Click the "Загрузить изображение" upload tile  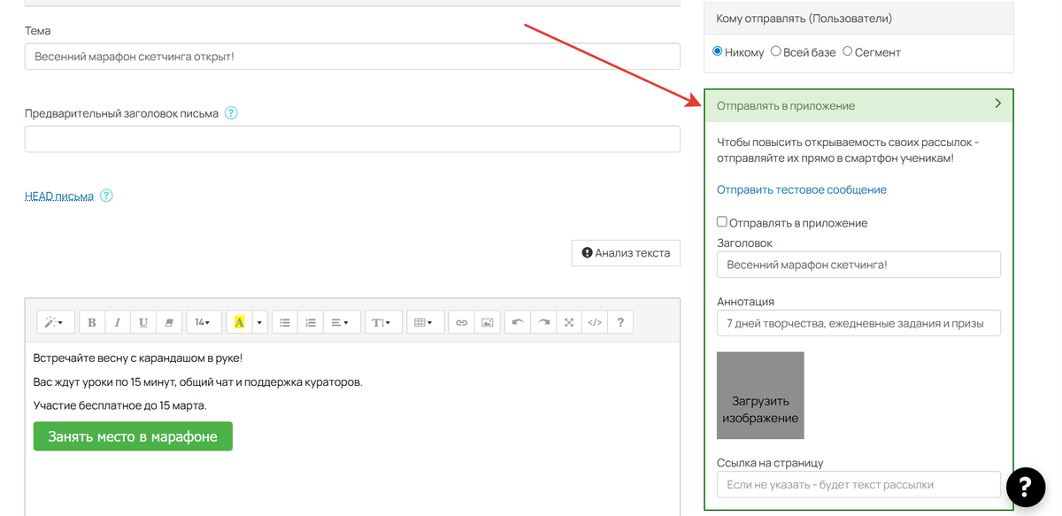[760, 396]
